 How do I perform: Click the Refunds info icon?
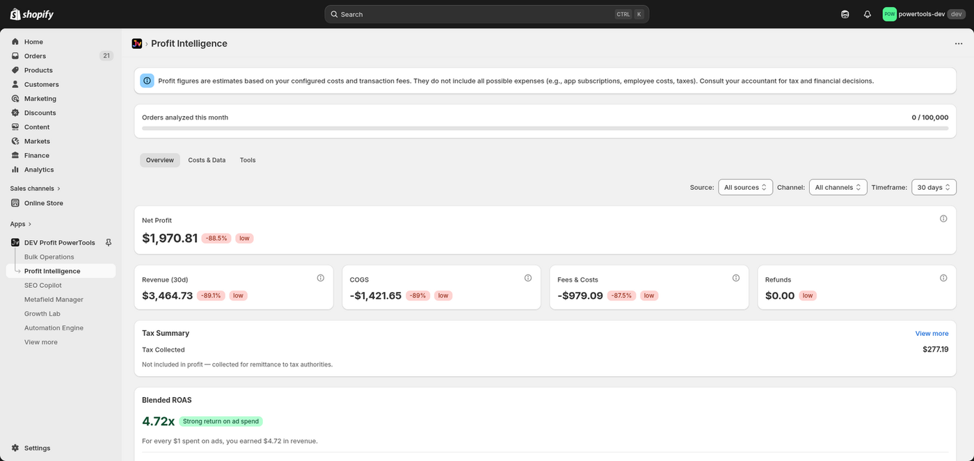click(943, 278)
